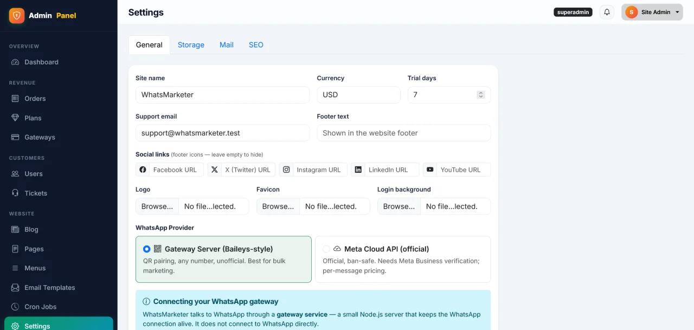This screenshot has width=694, height=330.
Task: Click the Facebook URL input field
Action: (177, 170)
